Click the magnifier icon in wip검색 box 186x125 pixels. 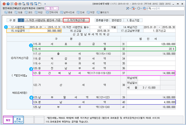point(150,8)
